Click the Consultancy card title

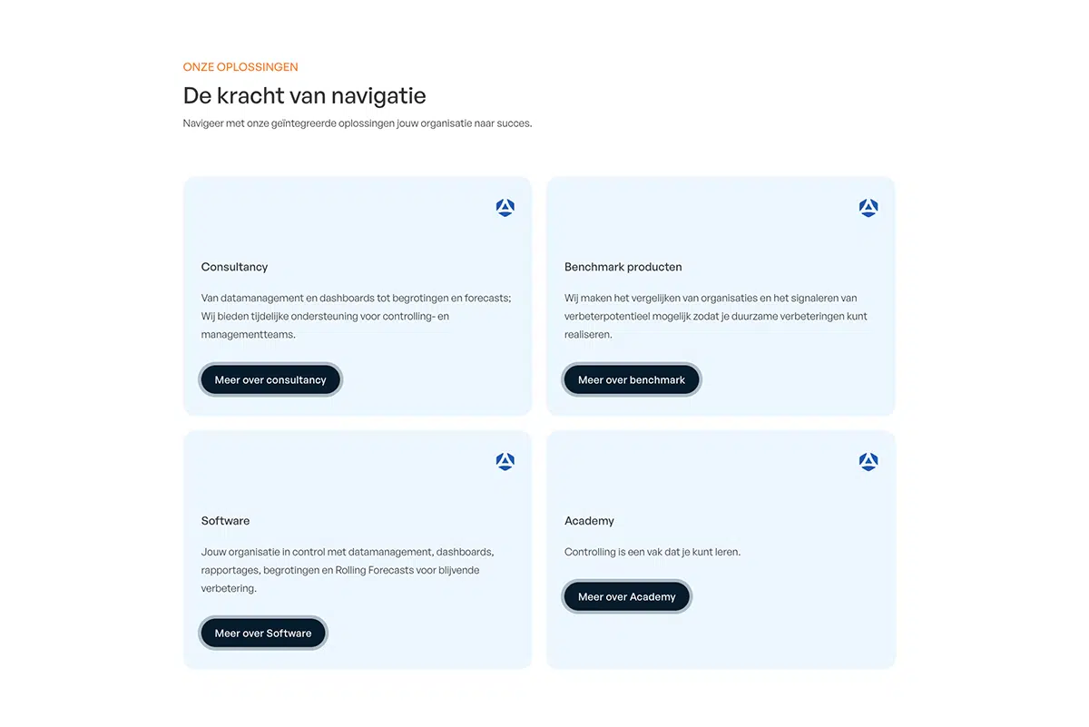pyautogui.click(x=234, y=267)
